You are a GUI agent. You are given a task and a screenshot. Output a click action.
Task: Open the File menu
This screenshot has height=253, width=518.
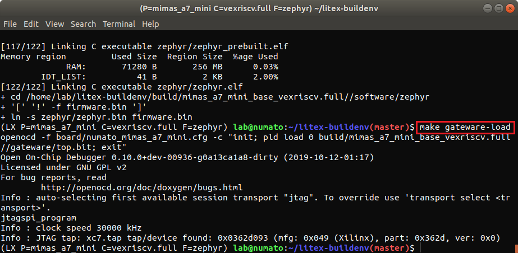[x=10, y=25]
